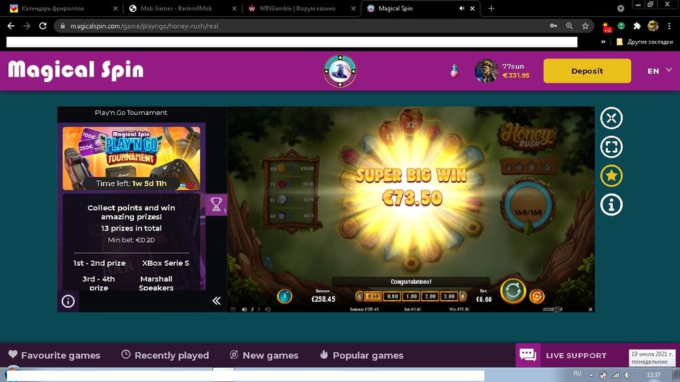
Task: Choose the 3.00 bet value
Action: pos(448,296)
